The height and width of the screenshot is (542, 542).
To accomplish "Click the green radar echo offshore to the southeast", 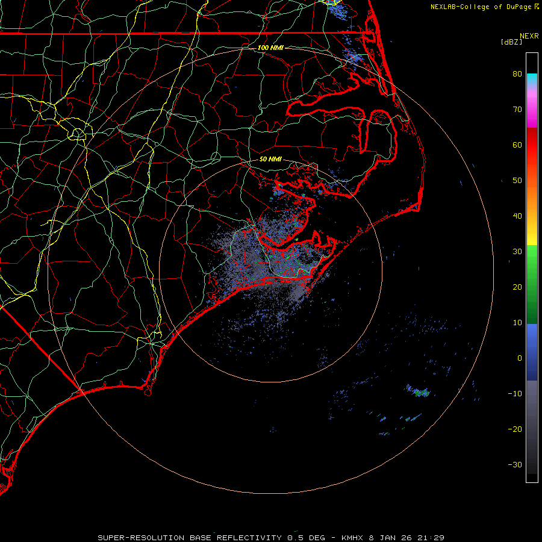I will [x=422, y=392].
